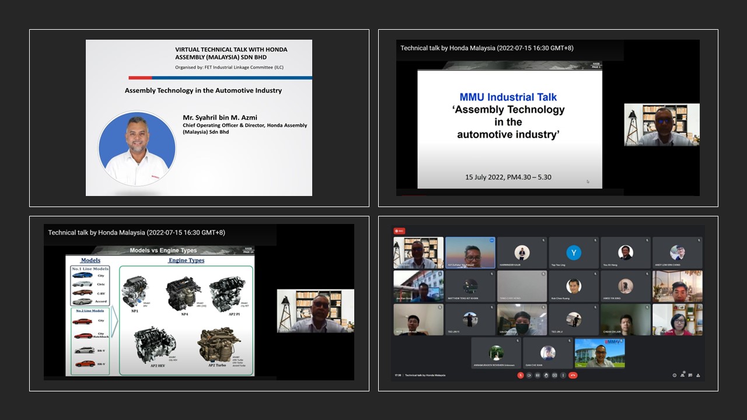This screenshot has width=747, height=420.
Task: Click the speaker photo on title slide
Action: (x=137, y=149)
